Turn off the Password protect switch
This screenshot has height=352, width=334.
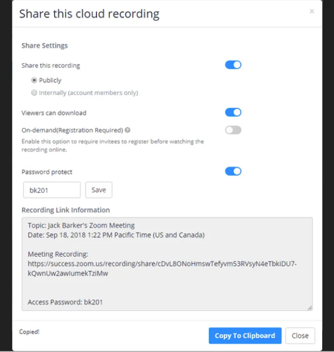pyautogui.click(x=233, y=171)
